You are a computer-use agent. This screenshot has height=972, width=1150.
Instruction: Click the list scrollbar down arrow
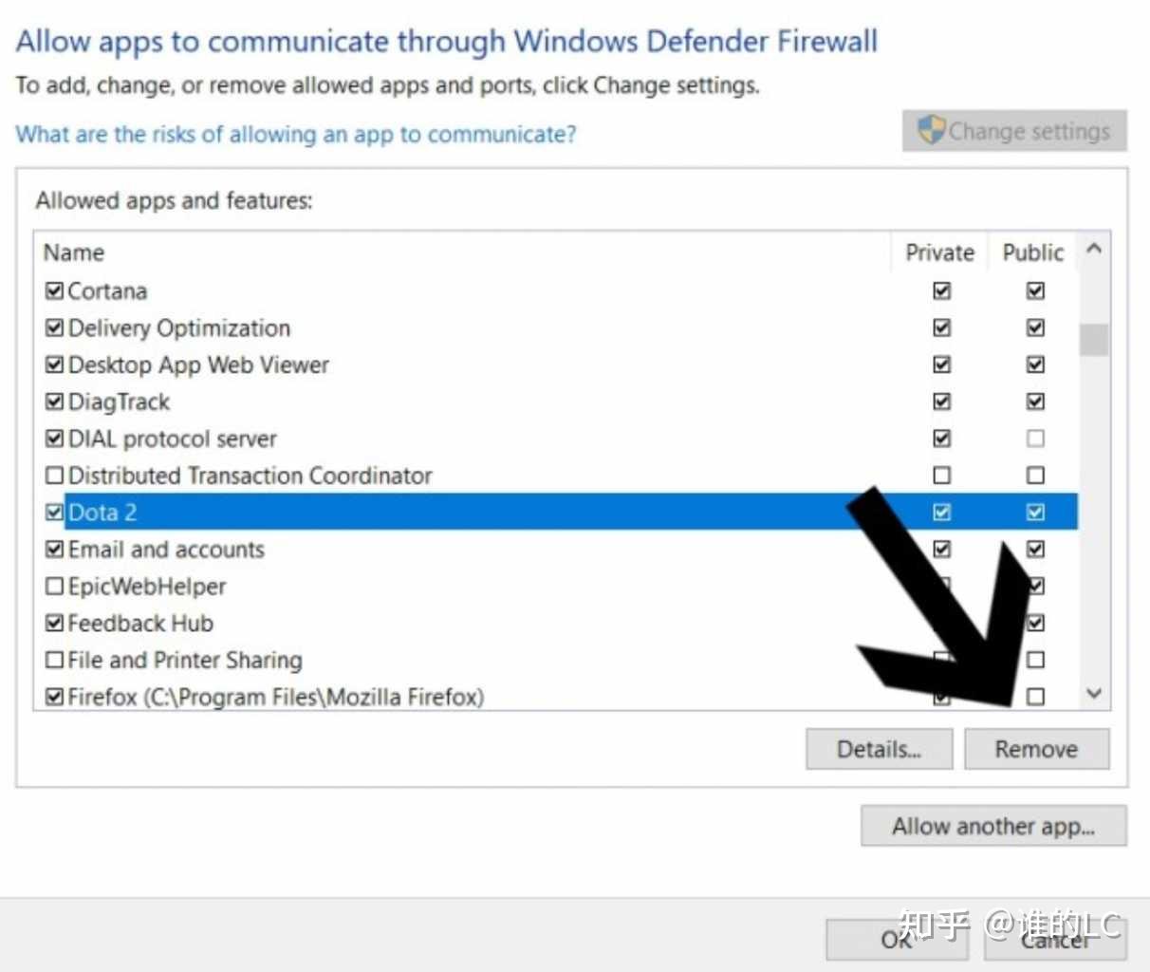pos(1094,694)
